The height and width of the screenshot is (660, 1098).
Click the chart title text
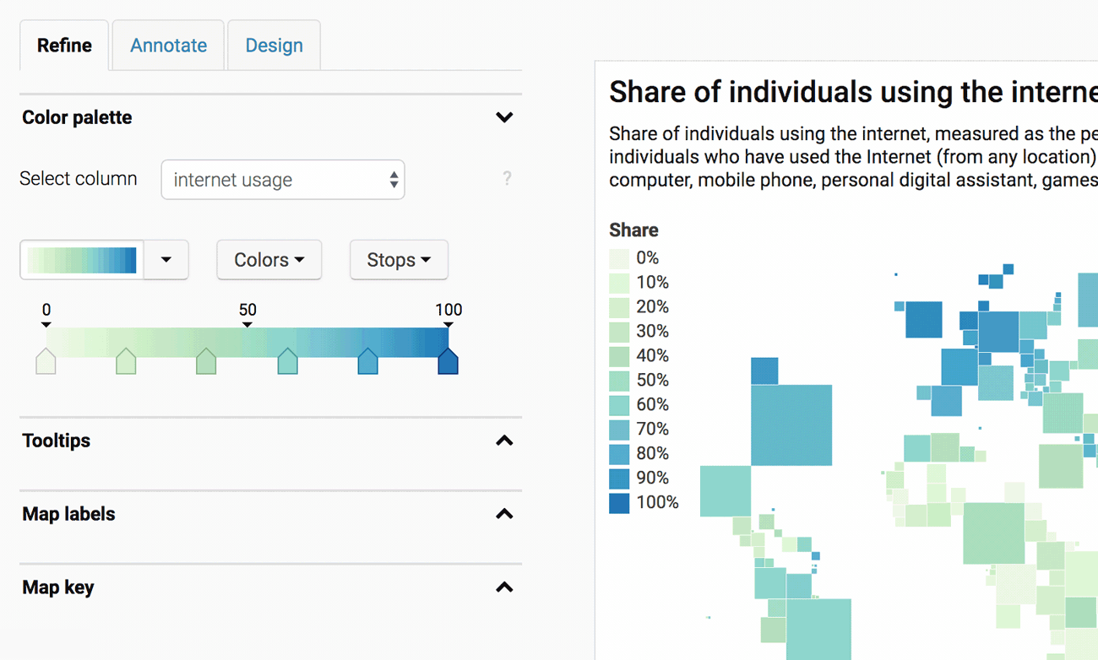pos(845,91)
